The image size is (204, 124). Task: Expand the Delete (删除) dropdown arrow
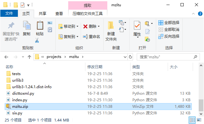[99, 26]
